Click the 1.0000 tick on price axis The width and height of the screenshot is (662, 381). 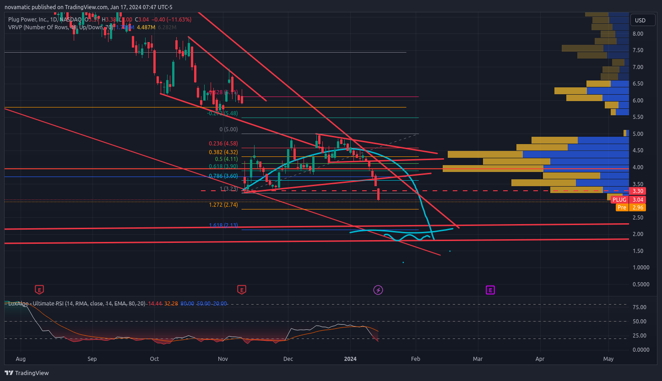[x=640, y=268]
